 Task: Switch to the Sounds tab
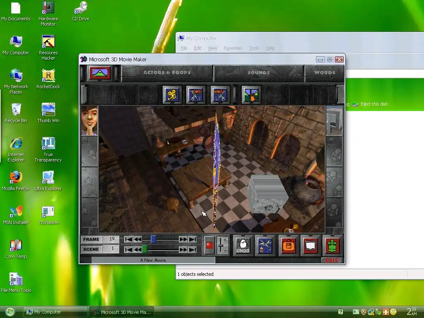click(x=258, y=72)
